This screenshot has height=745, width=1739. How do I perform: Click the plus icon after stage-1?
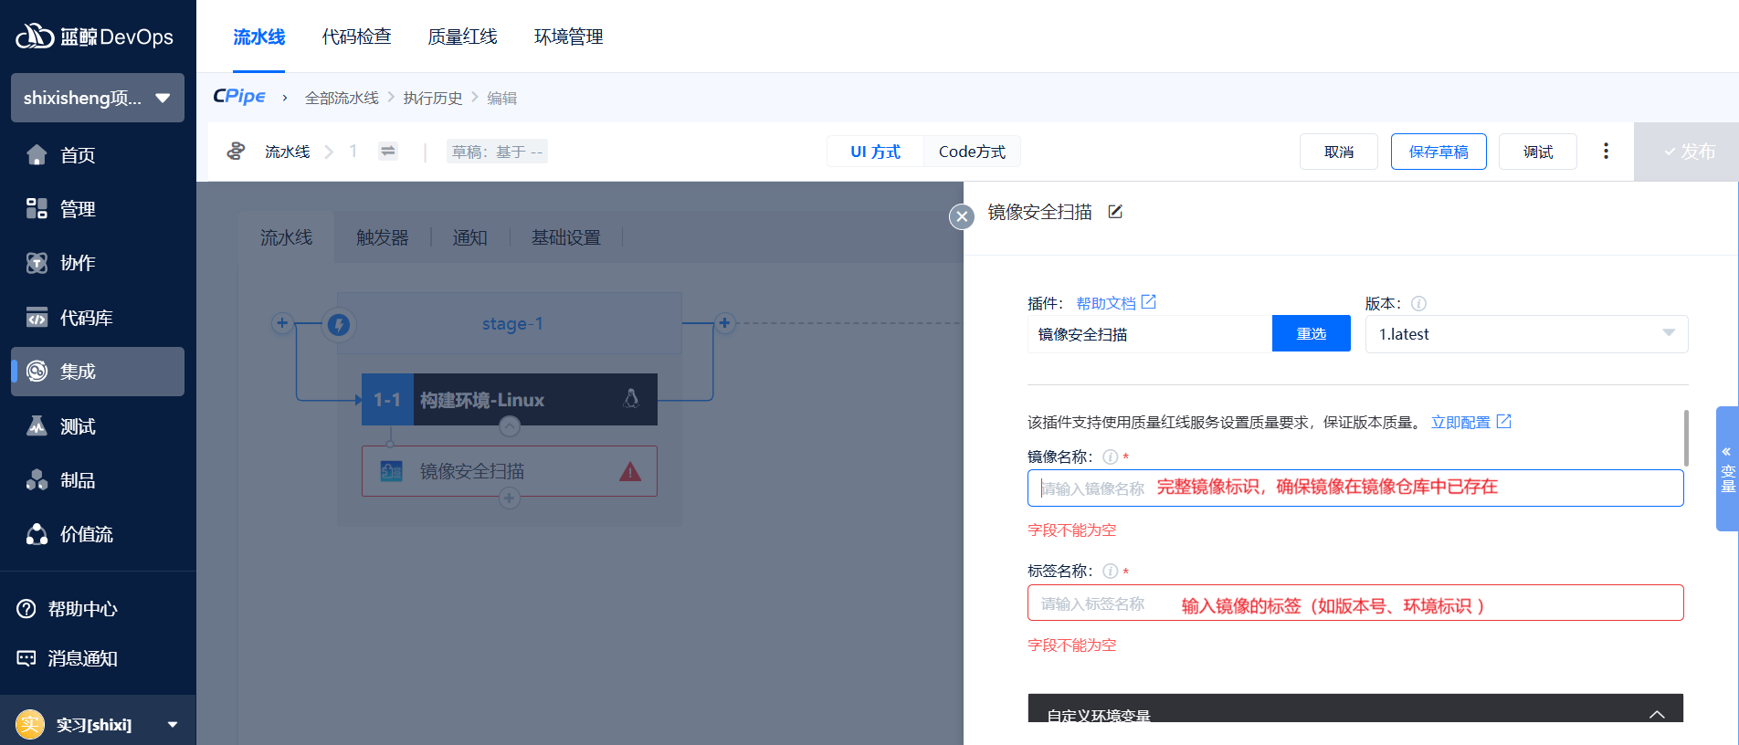[x=724, y=323]
